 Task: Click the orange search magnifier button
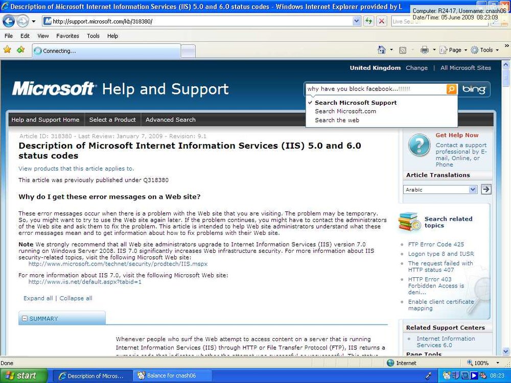click(451, 89)
